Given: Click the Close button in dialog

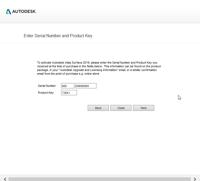Looking at the screenshot, I should click(x=121, y=108).
